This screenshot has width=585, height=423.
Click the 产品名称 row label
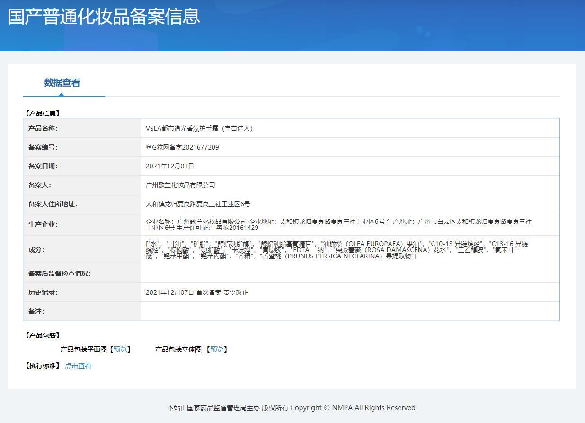point(43,128)
